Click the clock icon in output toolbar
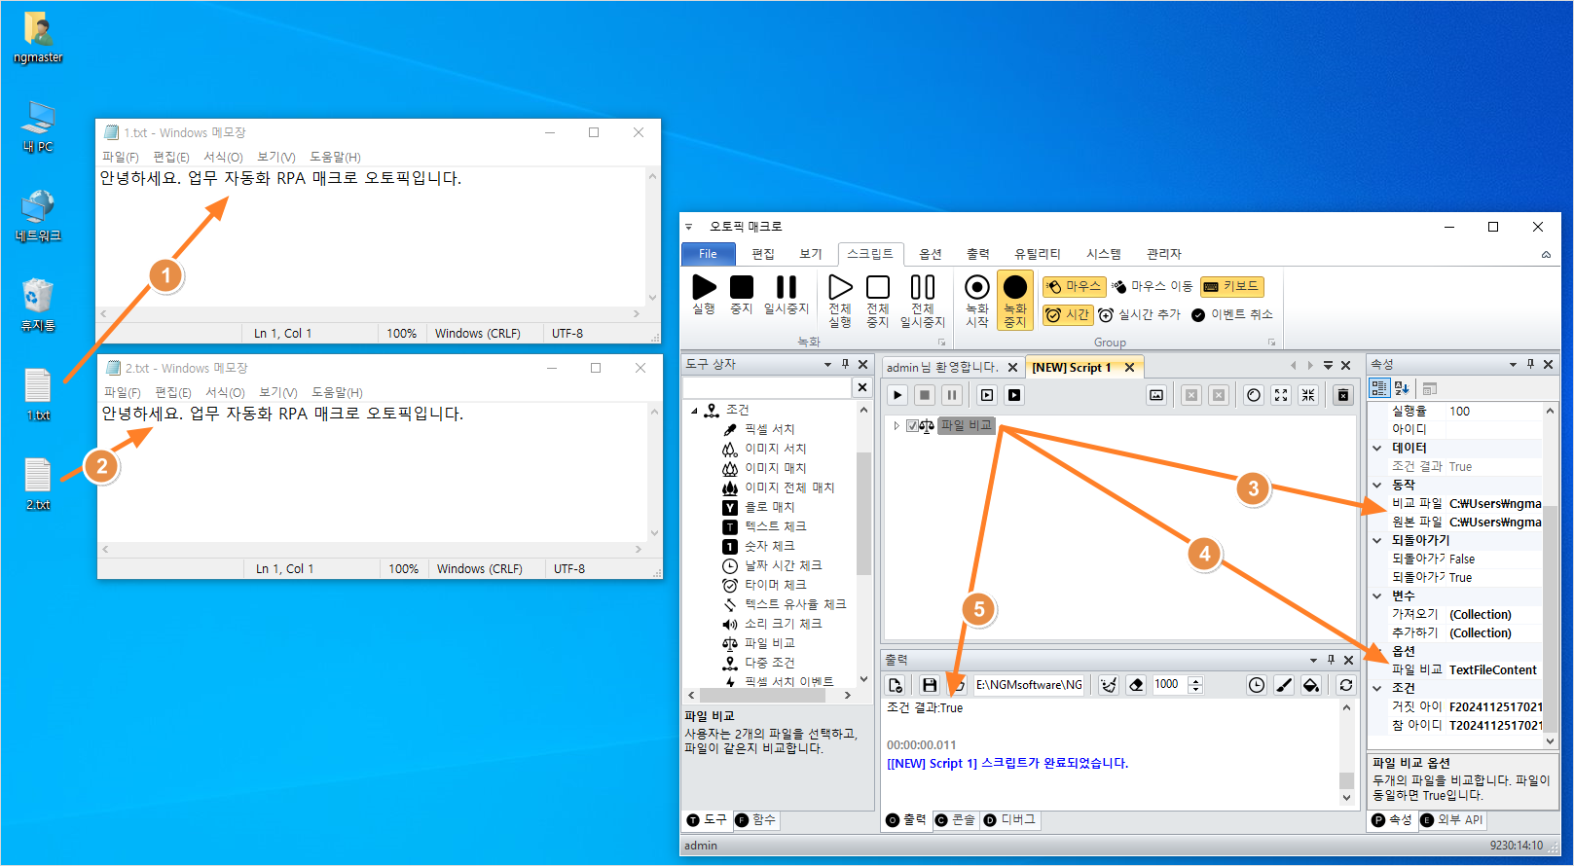The height and width of the screenshot is (866, 1574). (1257, 685)
